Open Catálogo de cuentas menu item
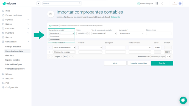 click(13, 47)
